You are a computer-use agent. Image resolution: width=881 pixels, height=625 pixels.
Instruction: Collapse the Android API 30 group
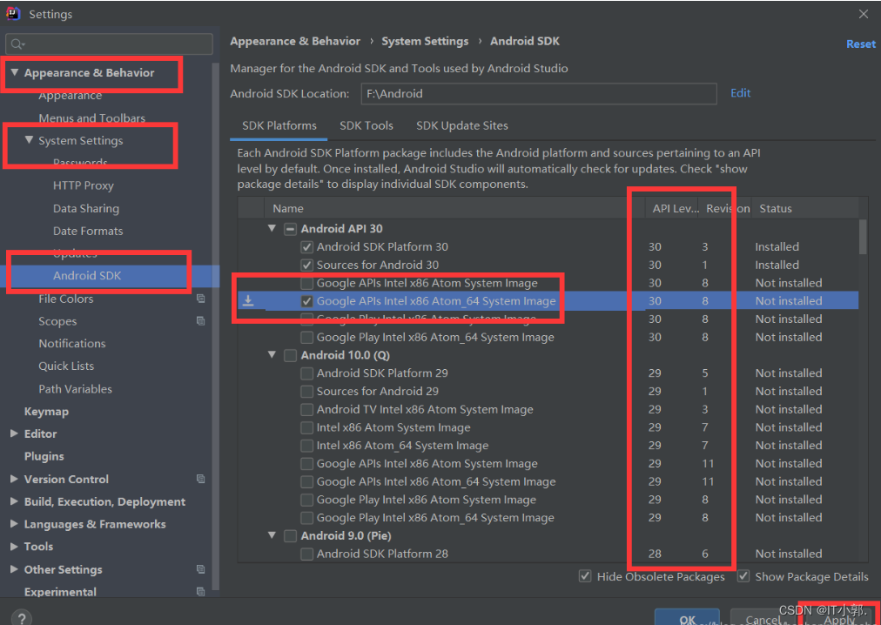point(272,229)
